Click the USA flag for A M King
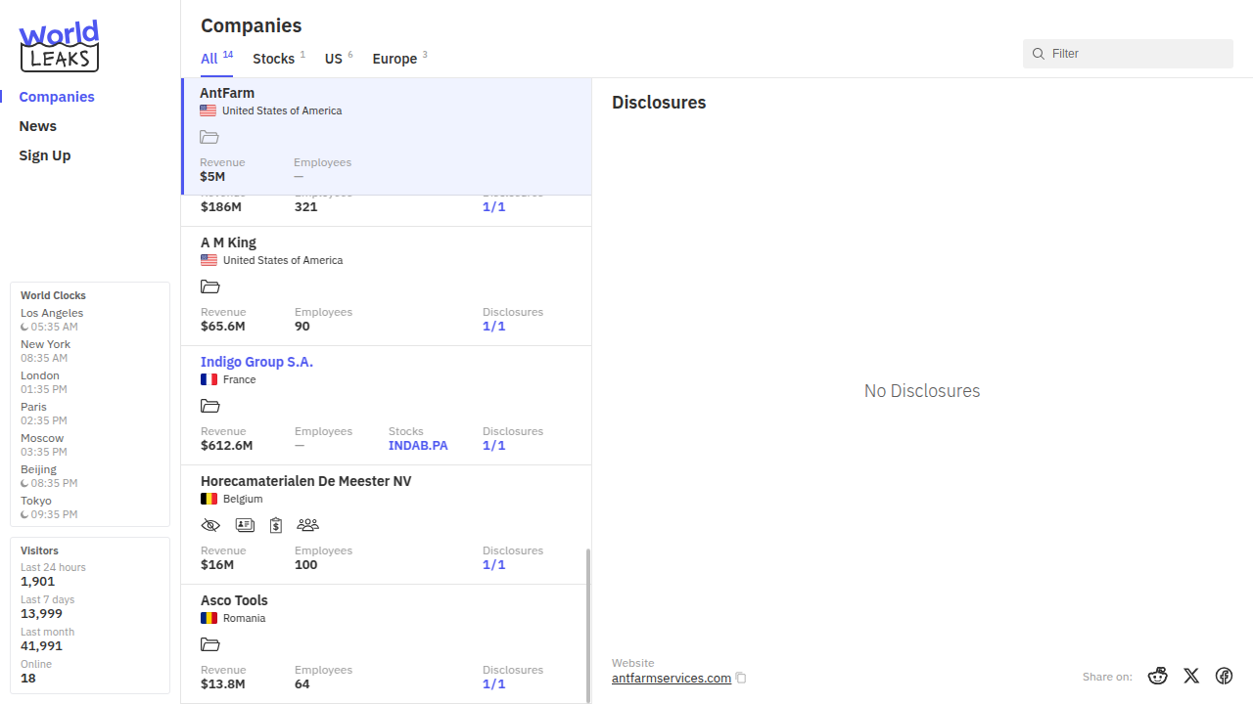 (209, 261)
